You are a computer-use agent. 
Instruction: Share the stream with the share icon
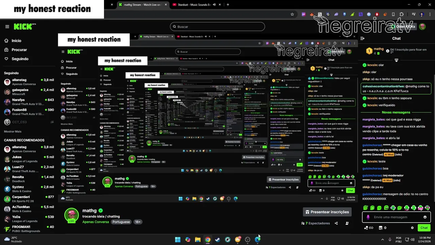(336, 223)
